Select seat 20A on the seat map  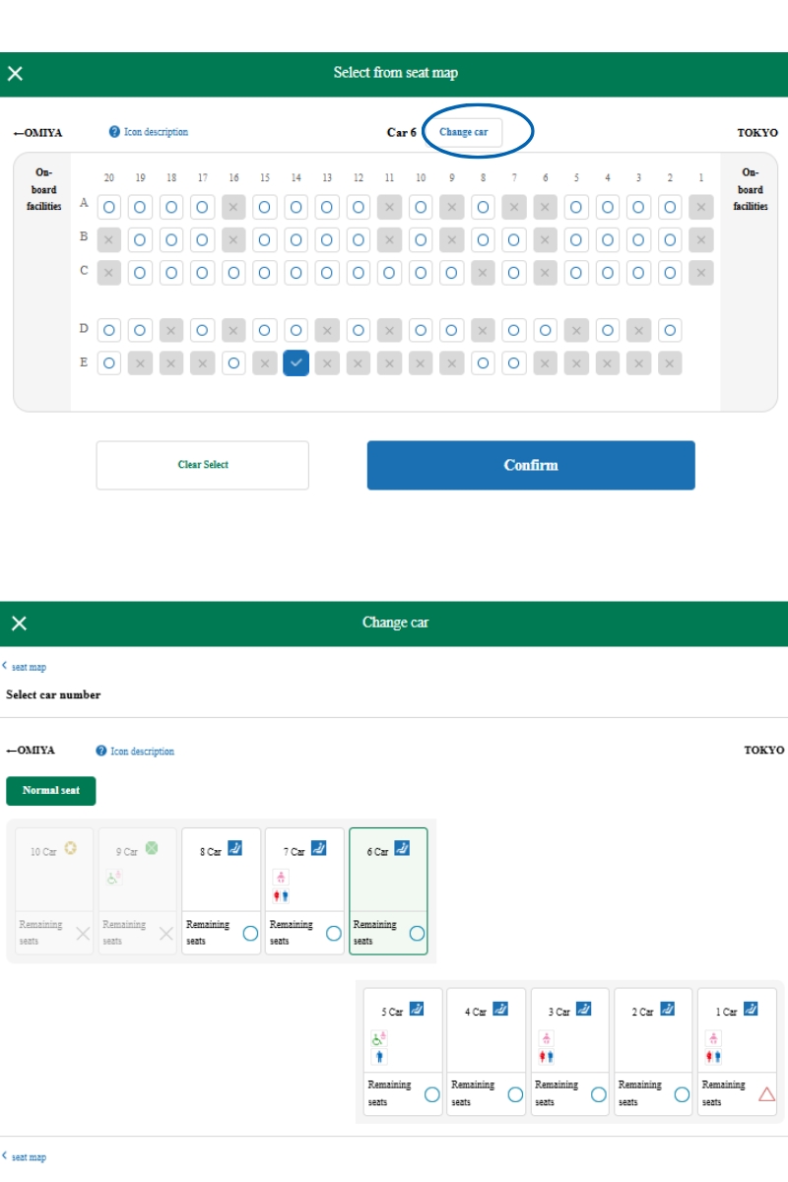pos(109,206)
